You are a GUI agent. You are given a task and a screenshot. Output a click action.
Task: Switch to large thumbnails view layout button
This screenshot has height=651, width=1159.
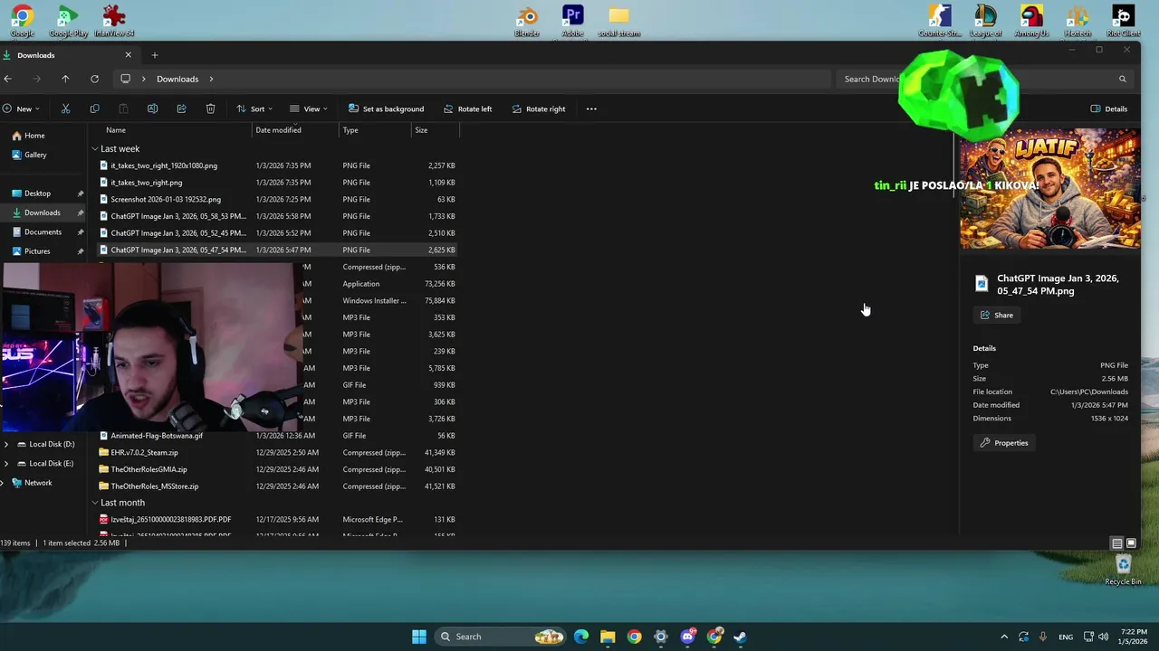point(1131,543)
